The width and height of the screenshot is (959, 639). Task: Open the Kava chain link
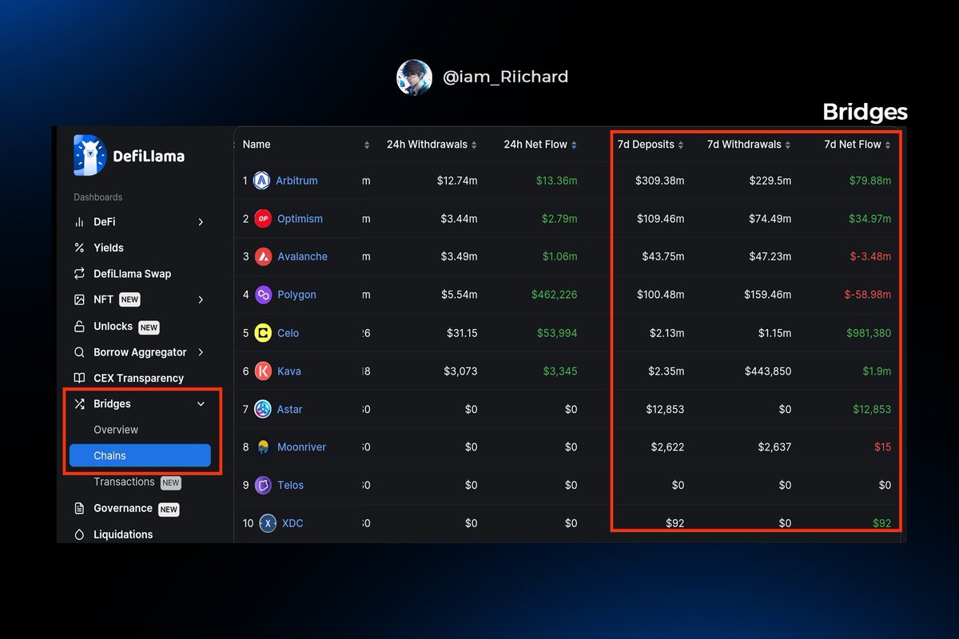tap(289, 371)
